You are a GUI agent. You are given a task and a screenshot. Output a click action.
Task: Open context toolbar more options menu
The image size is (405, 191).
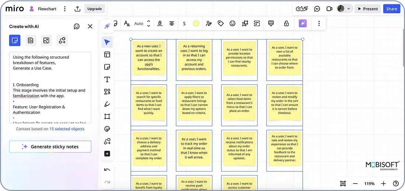click(319, 24)
